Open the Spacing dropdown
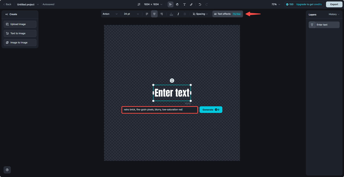 click(x=200, y=14)
